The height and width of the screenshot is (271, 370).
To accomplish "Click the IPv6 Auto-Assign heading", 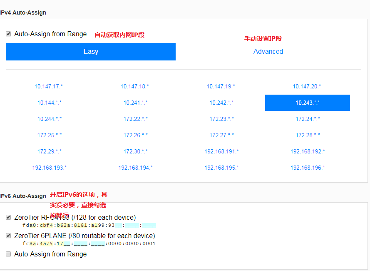I will (x=23, y=196).
